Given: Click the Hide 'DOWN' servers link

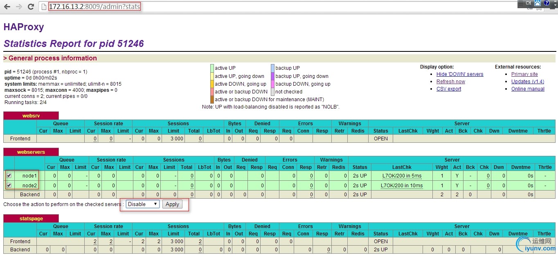Looking at the screenshot, I should pyautogui.click(x=460, y=74).
